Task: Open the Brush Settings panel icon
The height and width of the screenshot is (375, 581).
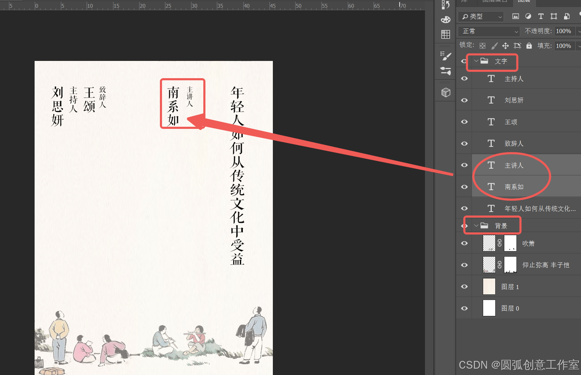Action: coord(446,56)
